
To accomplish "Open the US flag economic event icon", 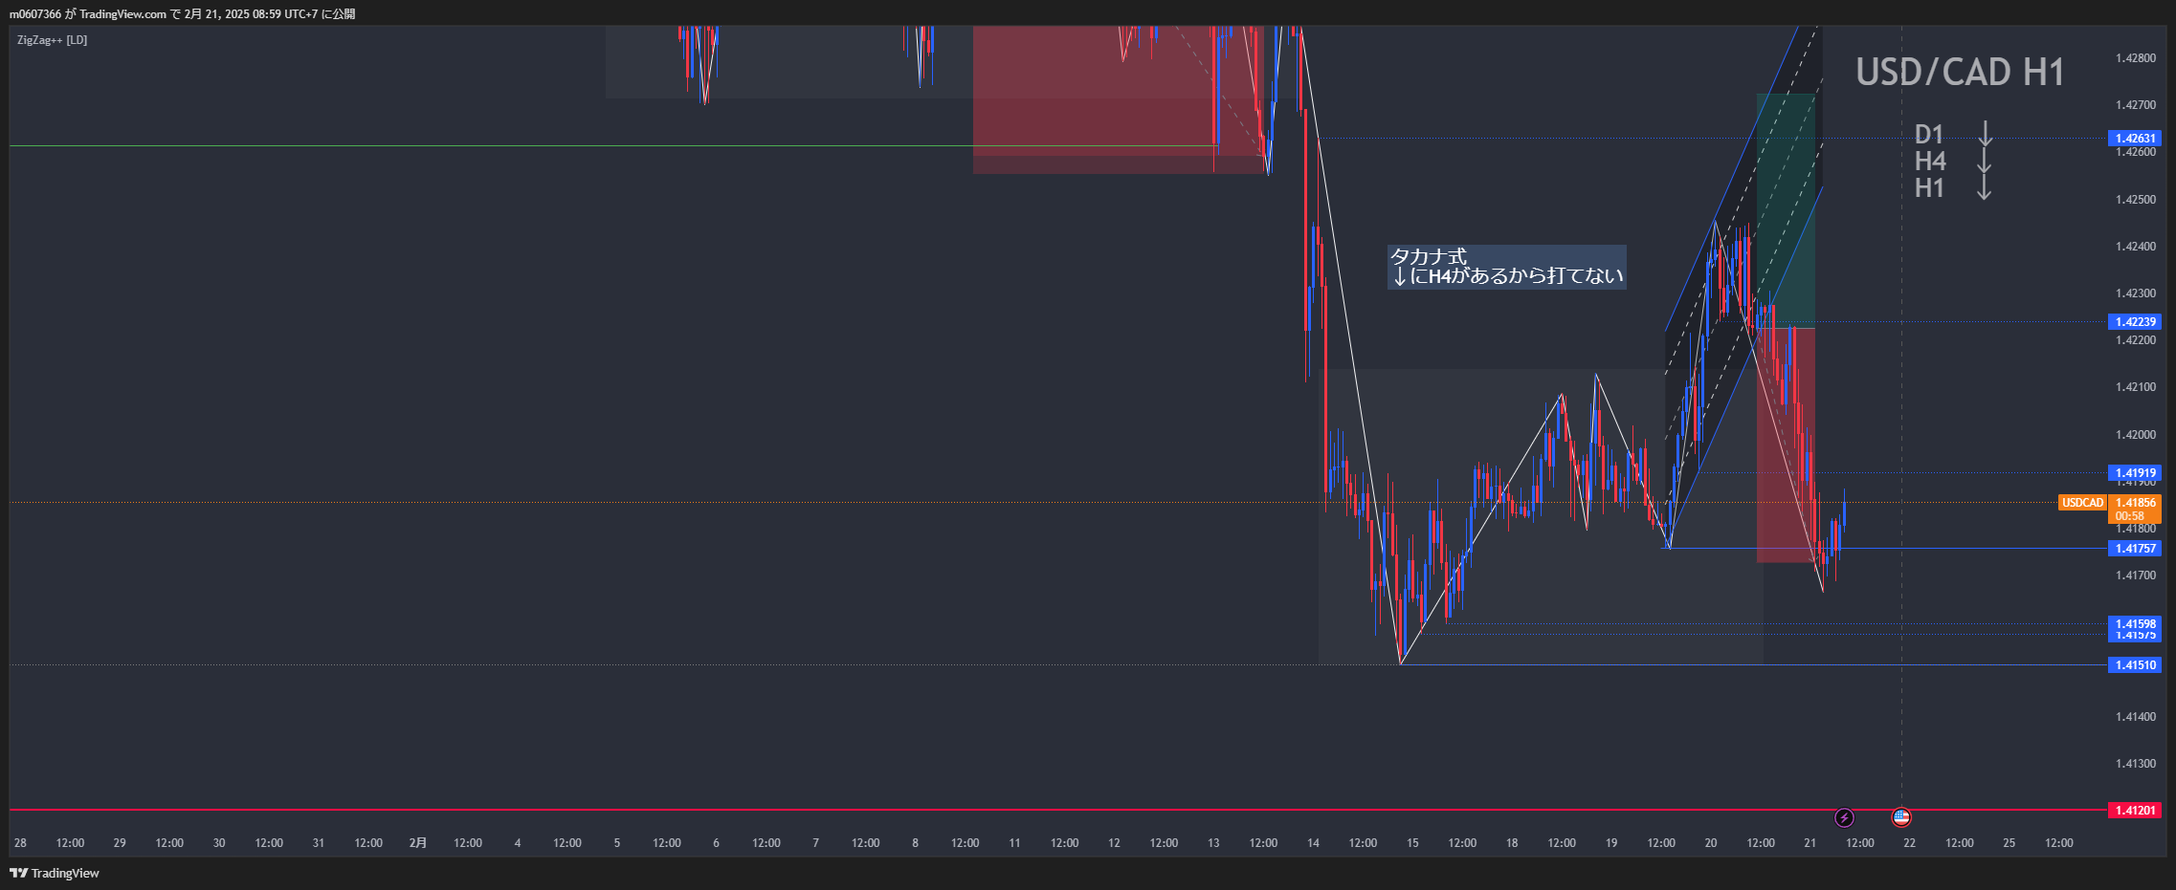I will tap(1901, 817).
